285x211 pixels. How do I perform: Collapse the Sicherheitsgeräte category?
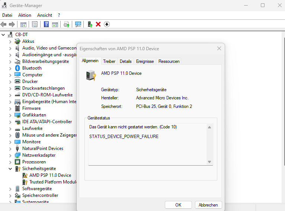[x=10, y=169]
